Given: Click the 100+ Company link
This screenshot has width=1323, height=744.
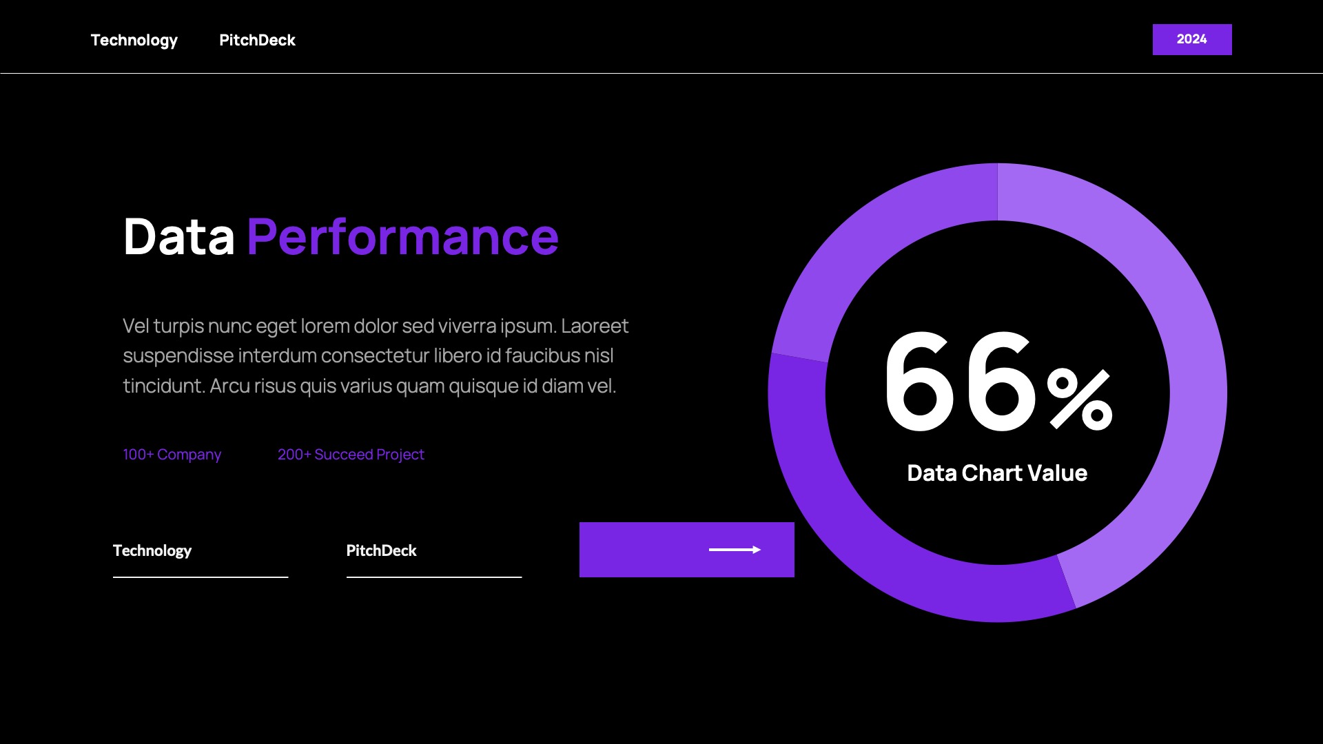Looking at the screenshot, I should coord(172,455).
